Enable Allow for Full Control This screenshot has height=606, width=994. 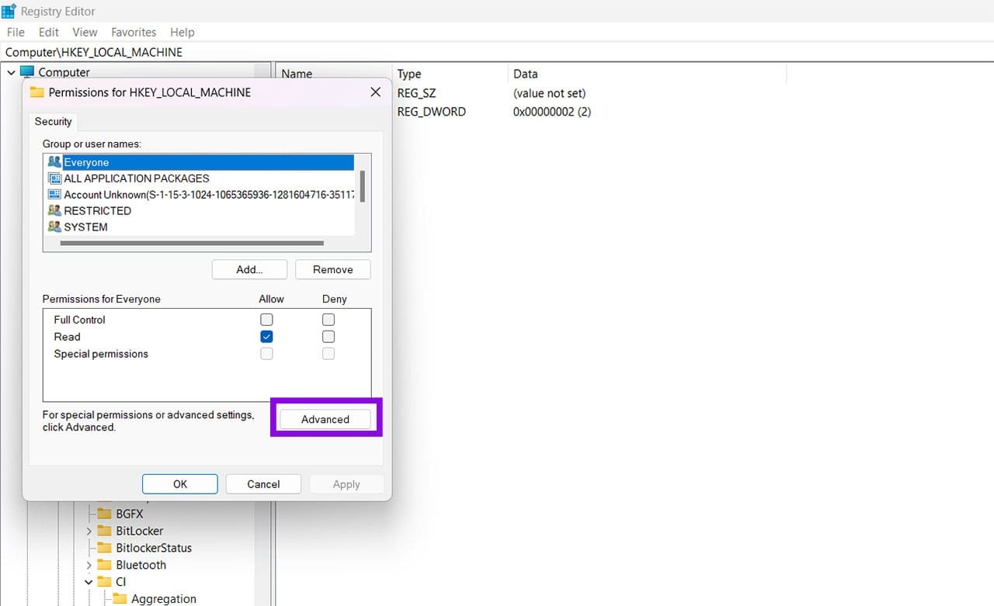pyautogui.click(x=266, y=320)
